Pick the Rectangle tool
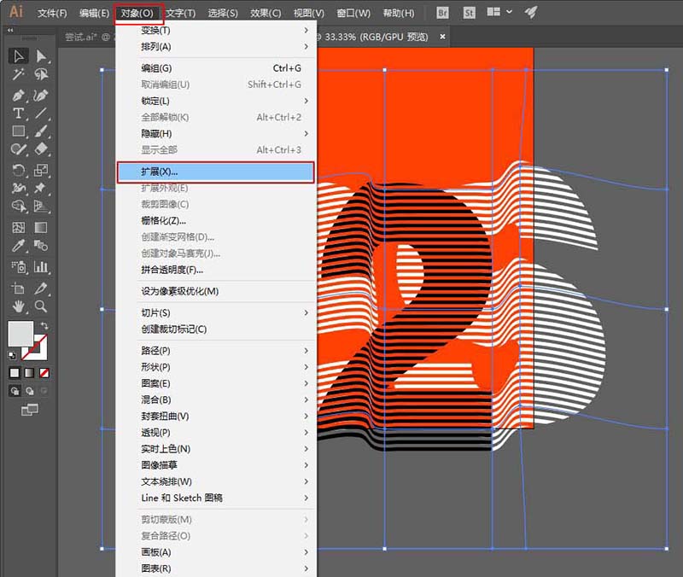Image resolution: width=683 pixels, height=577 pixels. pyautogui.click(x=18, y=131)
